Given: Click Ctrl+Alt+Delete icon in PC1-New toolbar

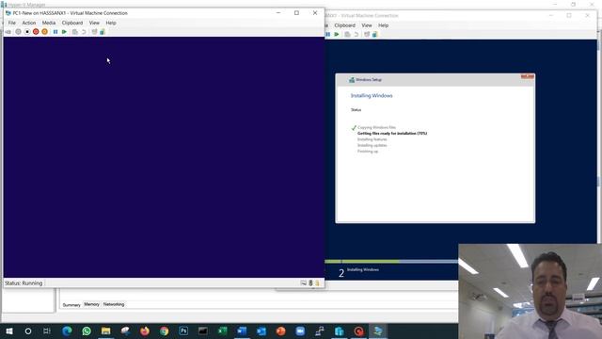Looking at the screenshot, I should pyautogui.click(x=8, y=32).
